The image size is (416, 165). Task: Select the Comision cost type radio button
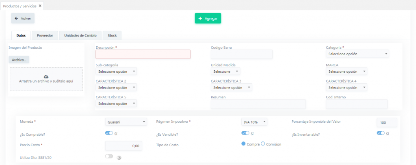tap(263, 144)
